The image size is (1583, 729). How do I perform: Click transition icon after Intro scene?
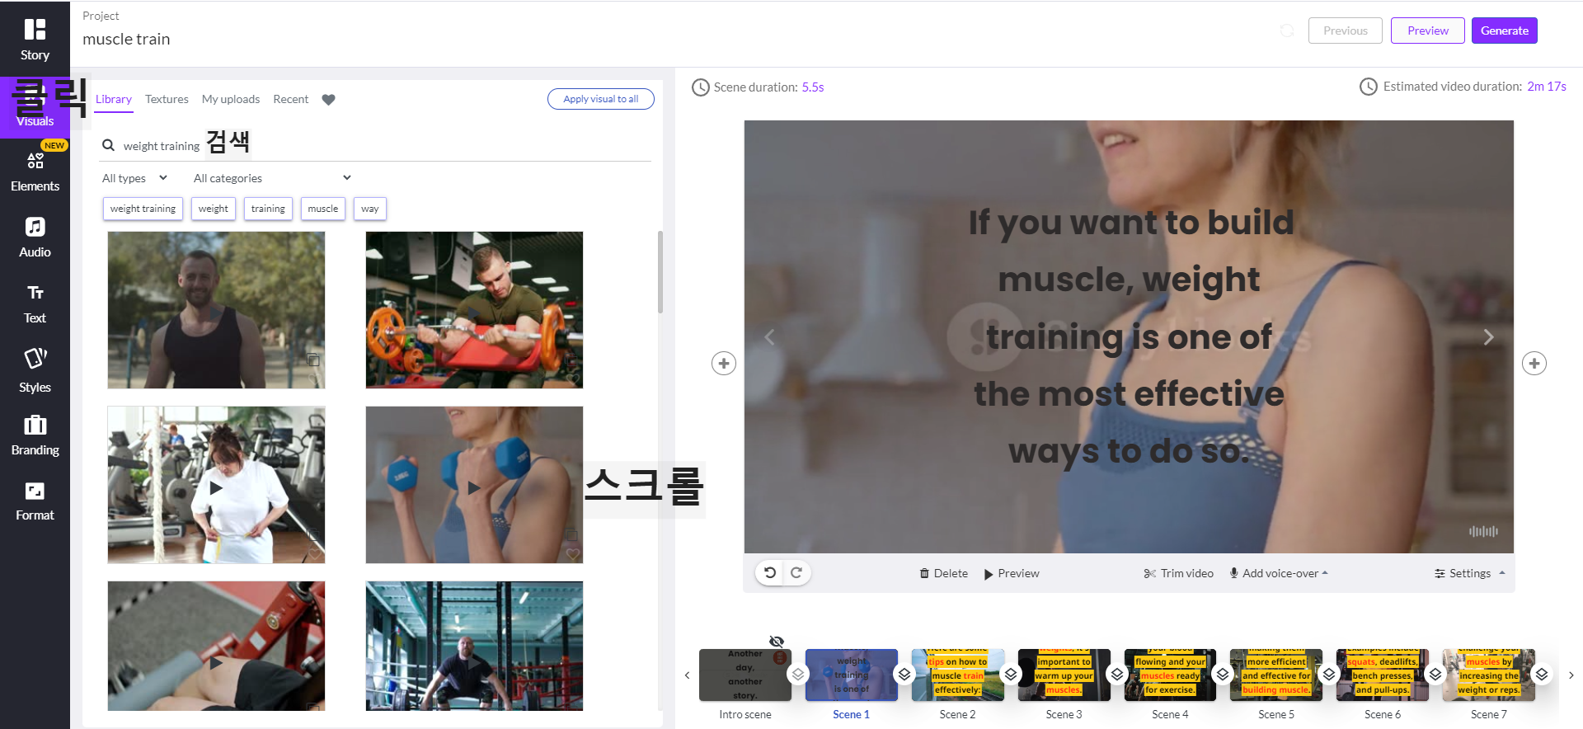coord(798,674)
